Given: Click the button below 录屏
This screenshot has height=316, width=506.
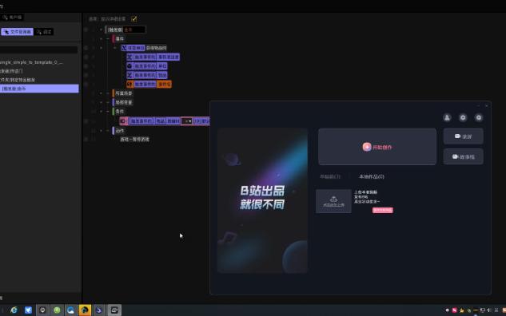Looking at the screenshot, I should (x=464, y=156).
